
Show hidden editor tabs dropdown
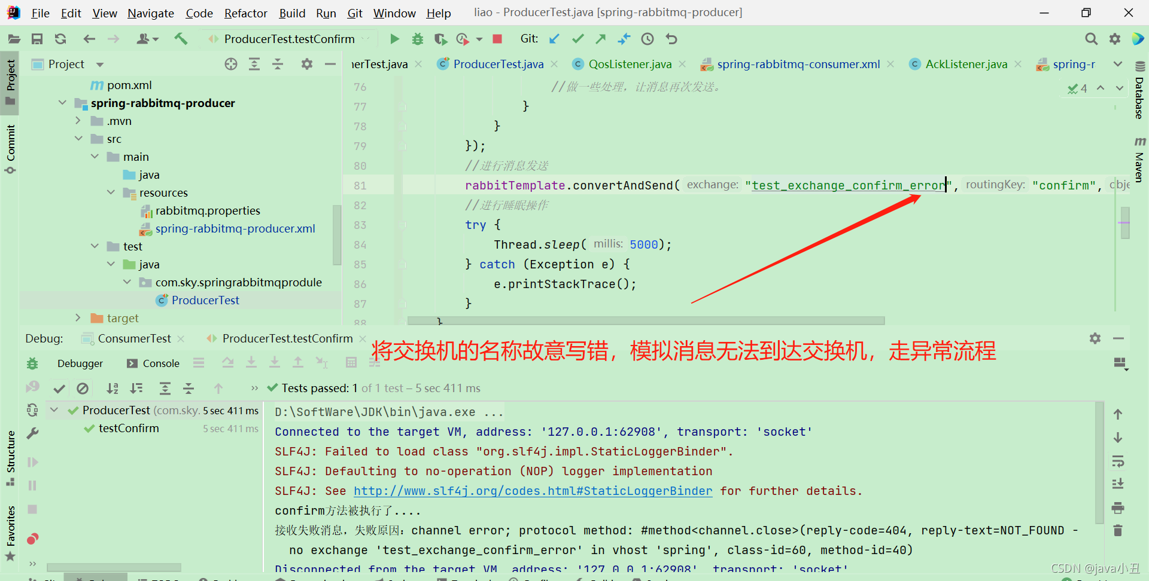(1117, 64)
